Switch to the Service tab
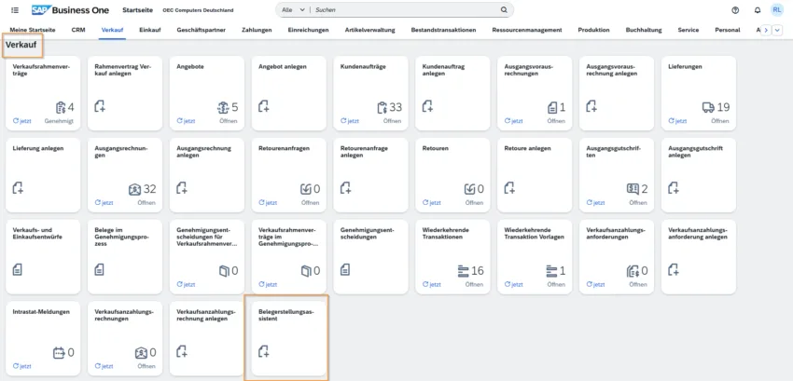This screenshot has width=793, height=381. tap(689, 30)
